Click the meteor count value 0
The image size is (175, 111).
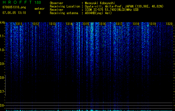pos(40,13)
